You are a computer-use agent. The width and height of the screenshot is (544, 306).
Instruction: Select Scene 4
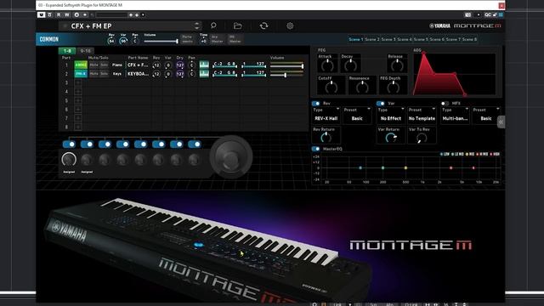[x=405, y=40]
